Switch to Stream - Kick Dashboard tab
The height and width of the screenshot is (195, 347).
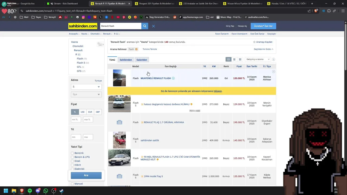(x=65, y=4)
